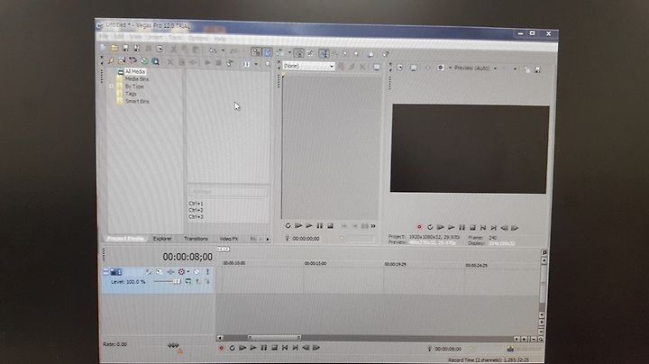Switch to Project Media tab

[125, 239]
